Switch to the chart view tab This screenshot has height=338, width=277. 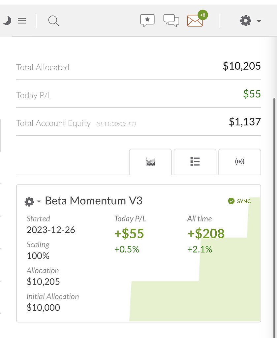[x=150, y=162]
